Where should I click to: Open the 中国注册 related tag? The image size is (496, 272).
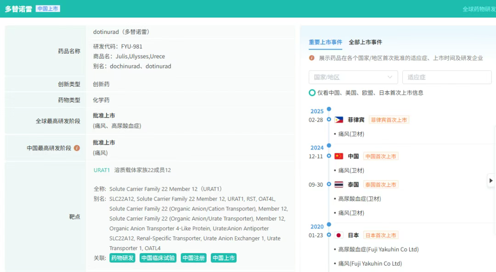pyautogui.click(x=193, y=258)
